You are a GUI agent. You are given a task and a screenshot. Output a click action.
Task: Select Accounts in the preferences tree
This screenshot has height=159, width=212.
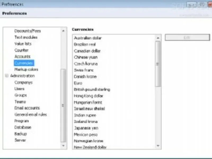(x=23, y=56)
